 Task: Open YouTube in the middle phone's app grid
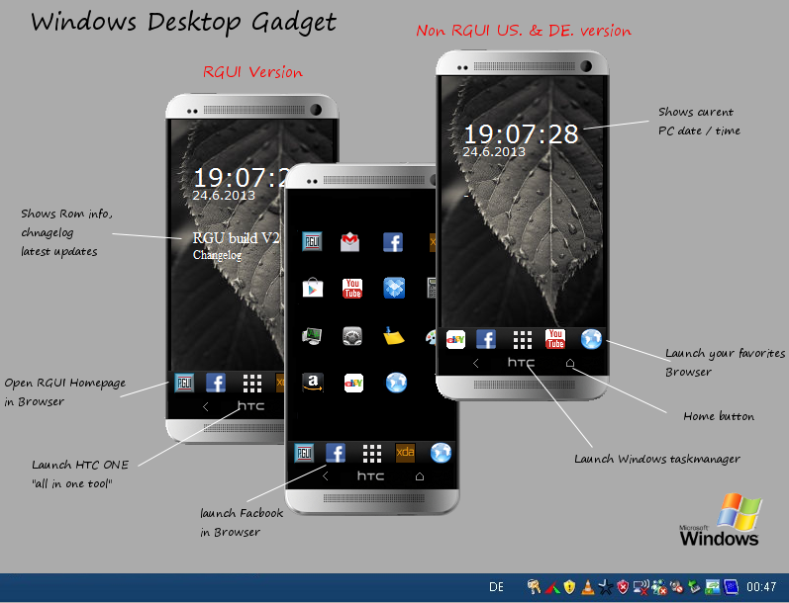[352, 289]
